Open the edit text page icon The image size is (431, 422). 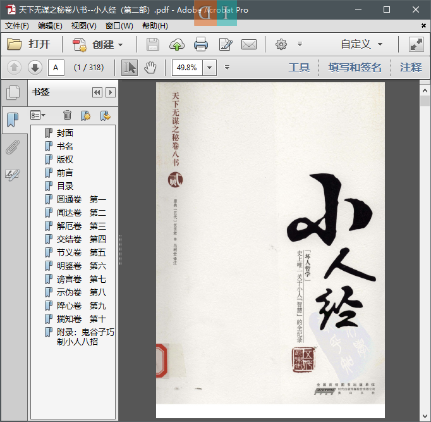click(x=226, y=44)
